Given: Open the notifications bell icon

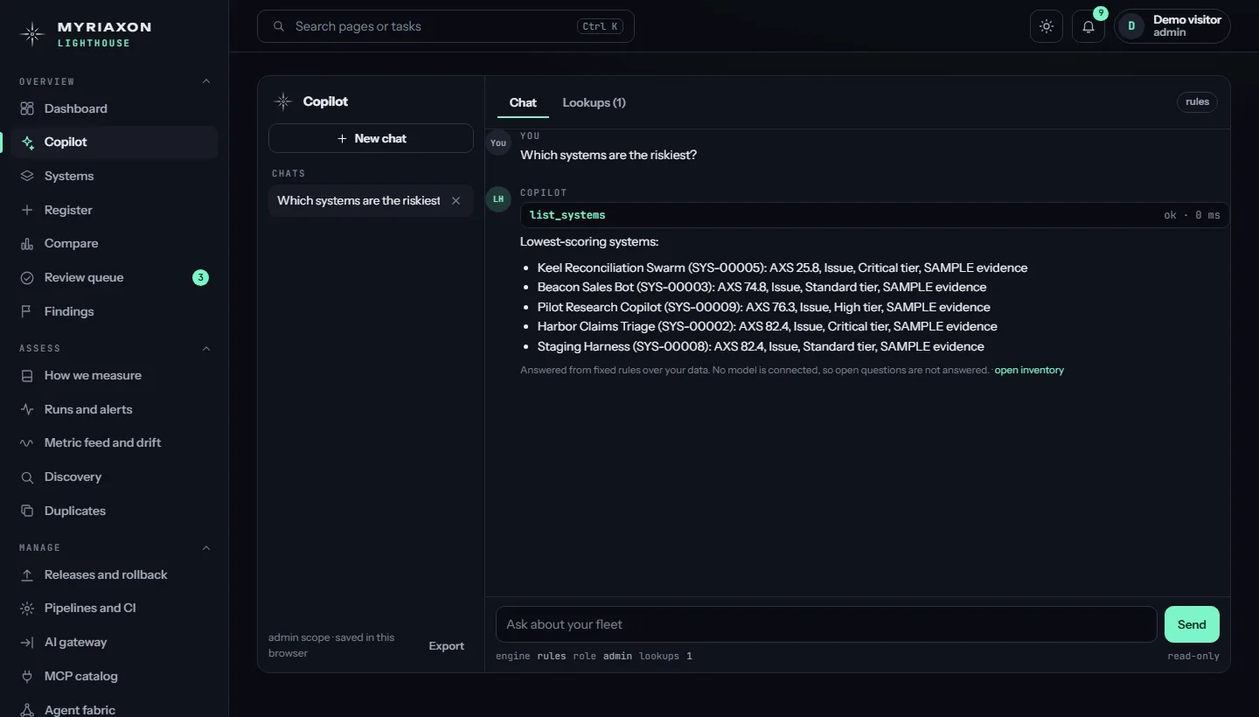Looking at the screenshot, I should pyautogui.click(x=1089, y=26).
